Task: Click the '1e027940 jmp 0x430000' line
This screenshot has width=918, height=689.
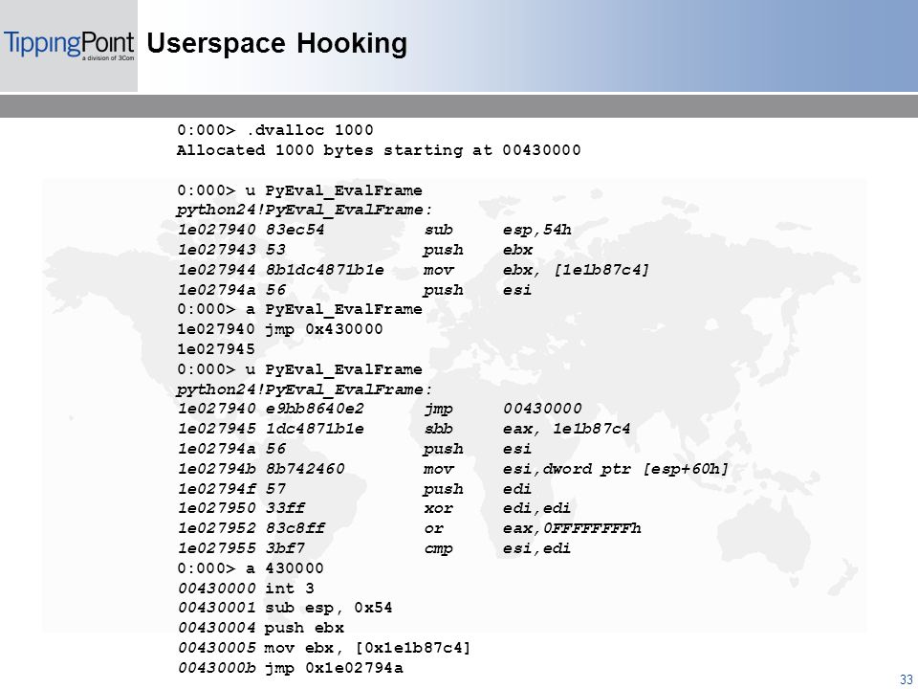Action: [280, 329]
